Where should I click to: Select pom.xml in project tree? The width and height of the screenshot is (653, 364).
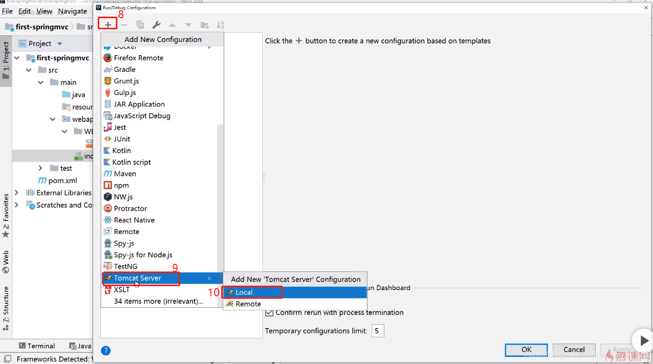pos(58,180)
